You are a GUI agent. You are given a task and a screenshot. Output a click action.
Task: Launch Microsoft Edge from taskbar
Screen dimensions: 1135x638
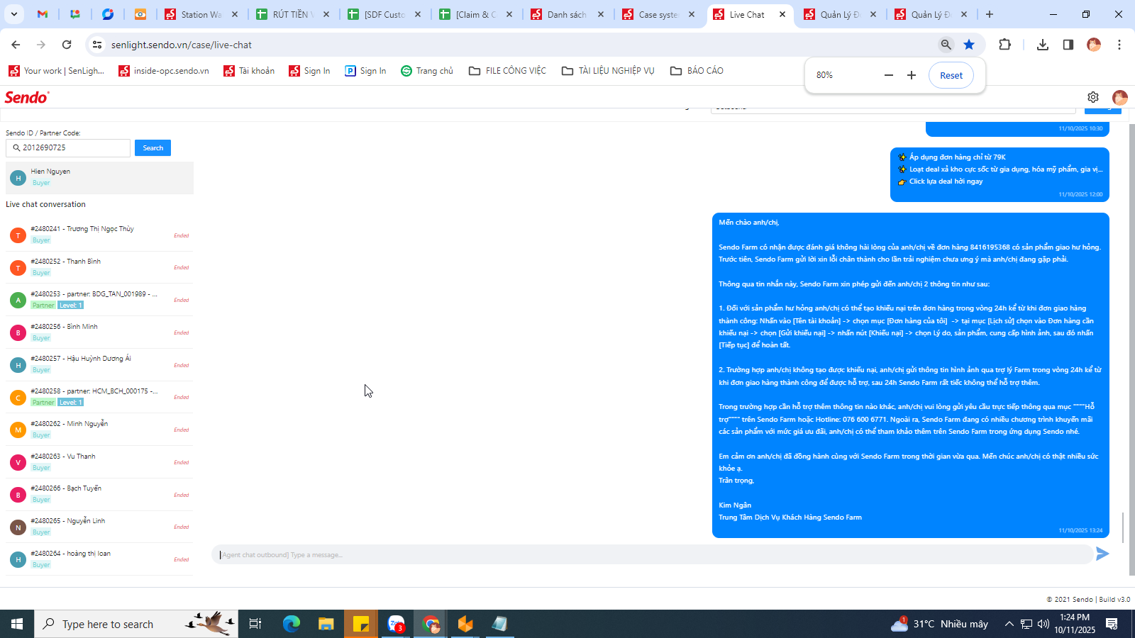coord(292,624)
